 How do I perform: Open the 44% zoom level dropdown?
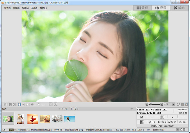tap(174, 104)
